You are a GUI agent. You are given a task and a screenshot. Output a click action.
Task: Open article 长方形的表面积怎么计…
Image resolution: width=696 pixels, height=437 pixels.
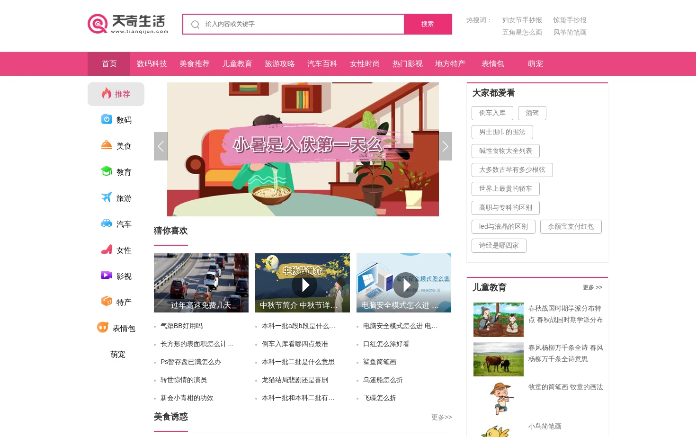(196, 344)
